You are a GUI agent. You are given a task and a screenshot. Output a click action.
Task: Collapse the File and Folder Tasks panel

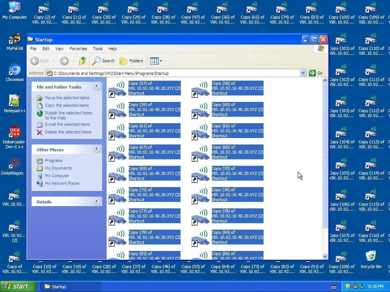pos(96,86)
